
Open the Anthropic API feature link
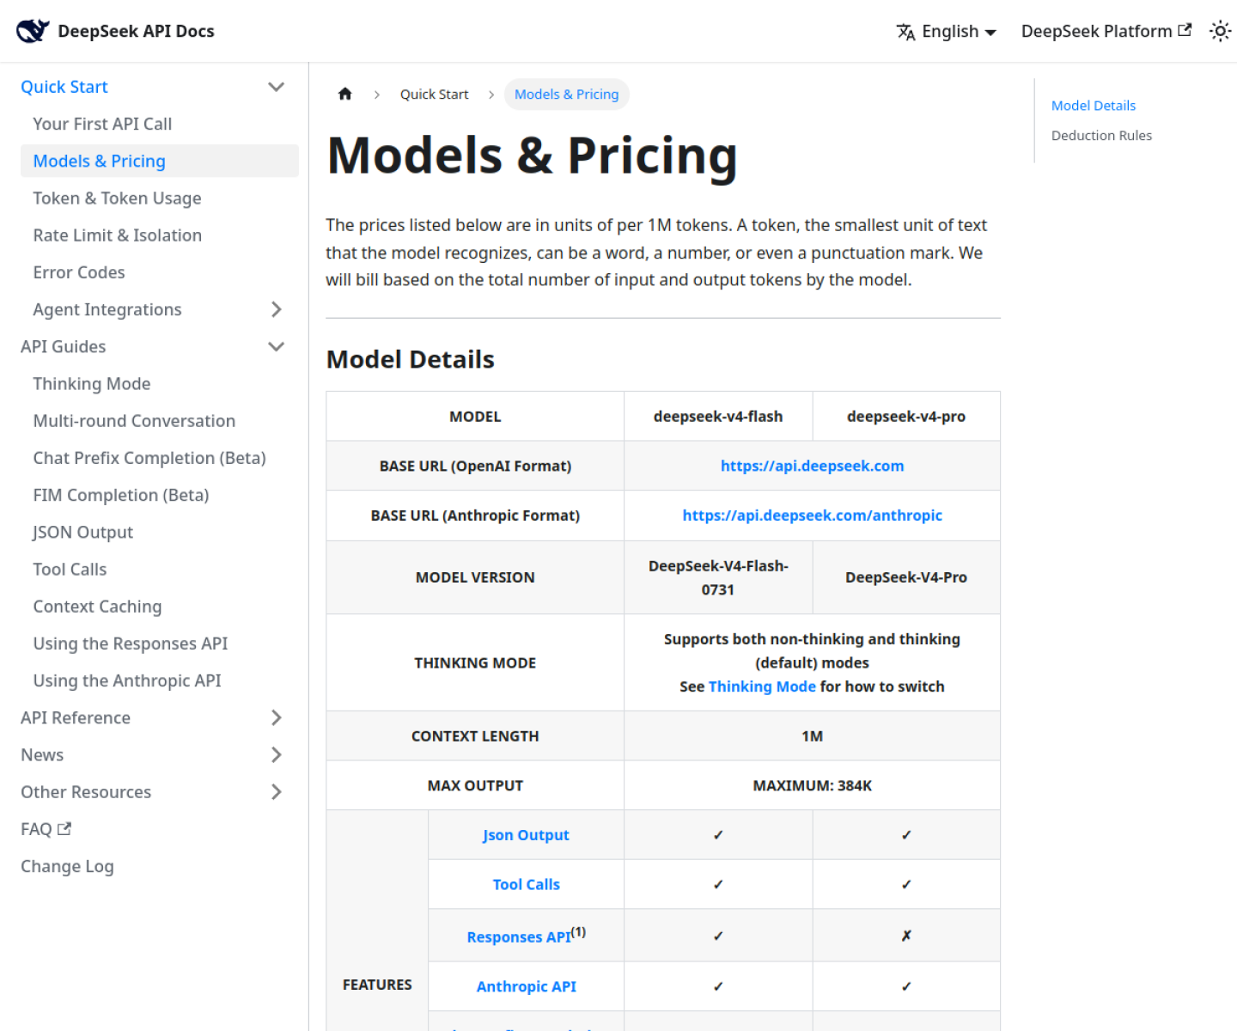526,986
